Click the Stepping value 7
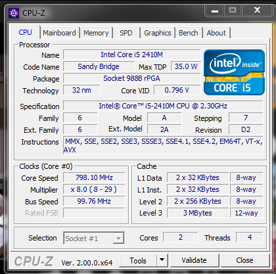 pyautogui.click(x=246, y=118)
